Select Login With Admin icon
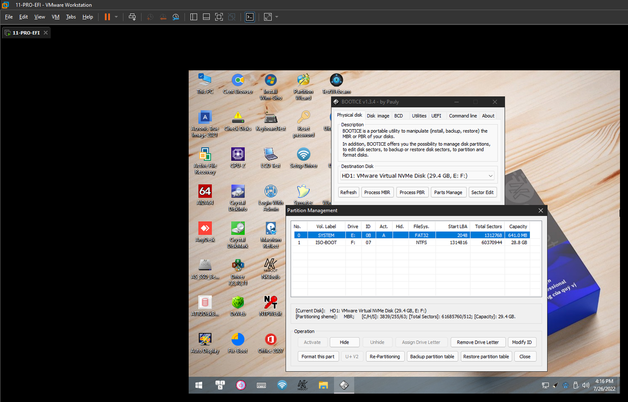628x402 pixels. click(271, 198)
